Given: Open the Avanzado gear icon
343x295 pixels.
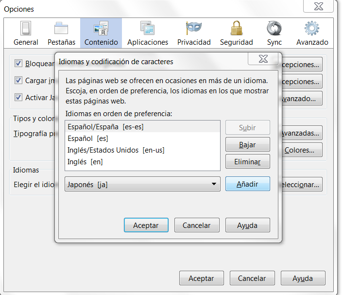Looking at the screenshot, I should tap(312, 29).
